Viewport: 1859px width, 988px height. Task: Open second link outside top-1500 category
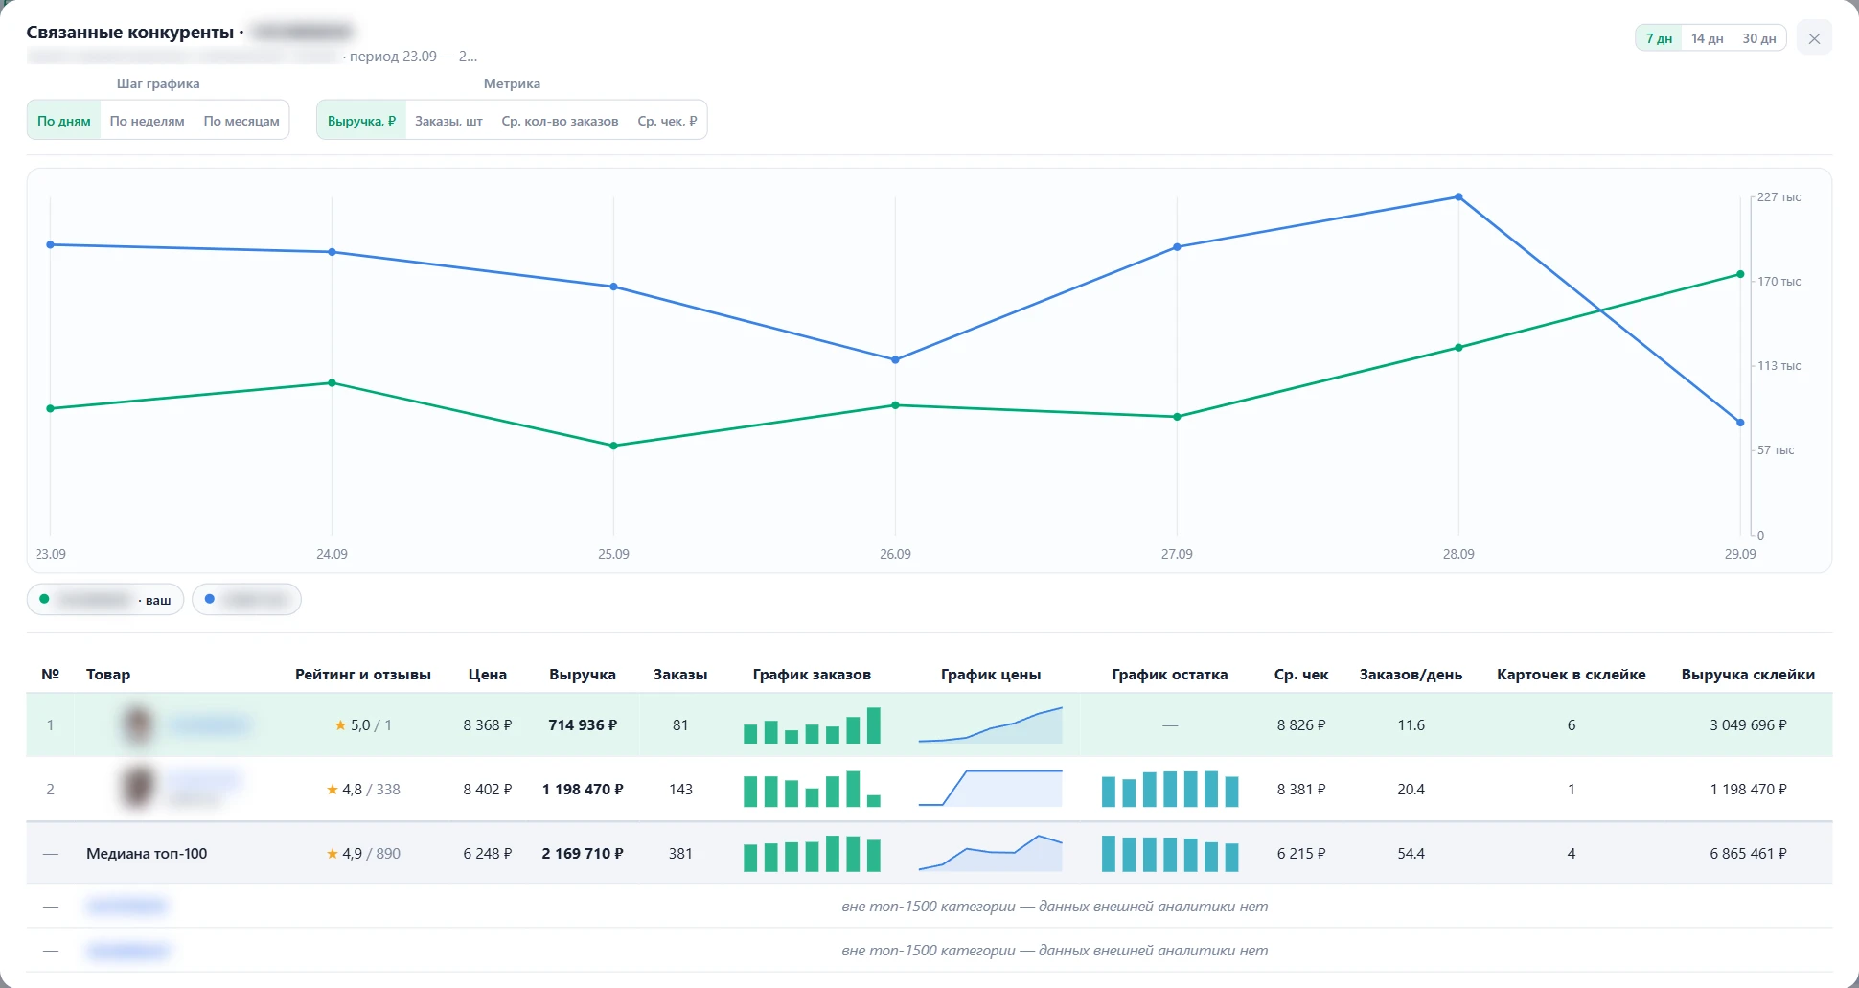tap(127, 951)
